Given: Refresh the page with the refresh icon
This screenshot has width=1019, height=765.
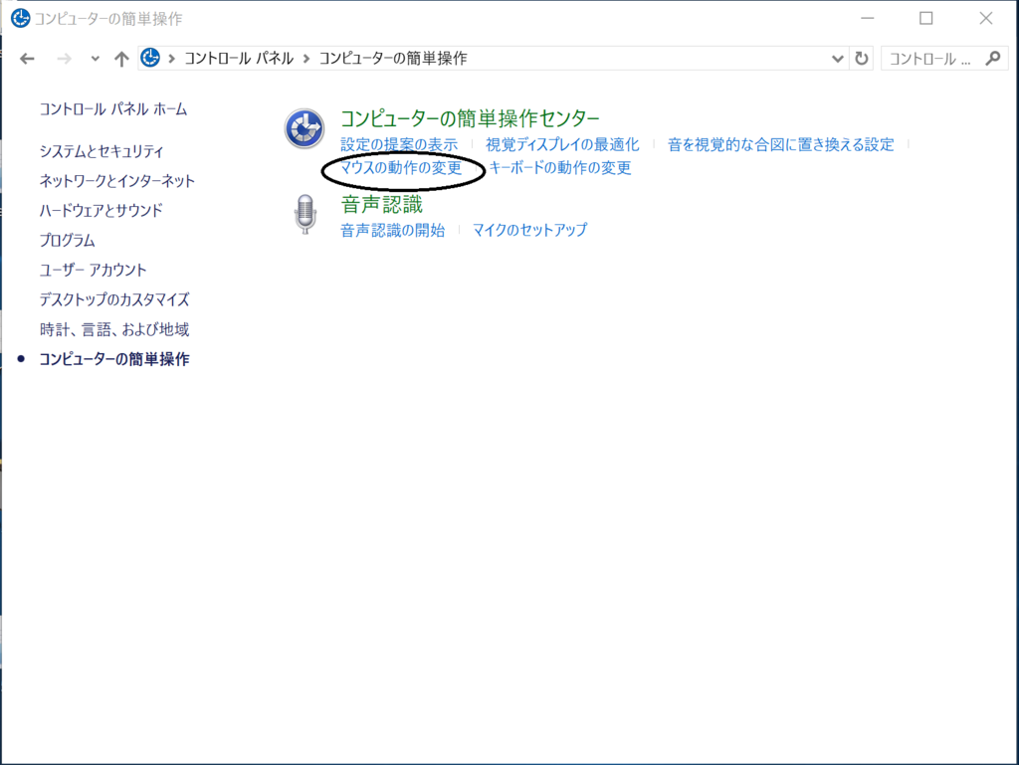Looking at the screenshot, I should (x=861, y=58).
